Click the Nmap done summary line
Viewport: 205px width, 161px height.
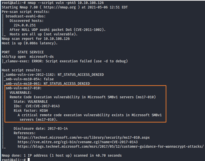(62, 156)
